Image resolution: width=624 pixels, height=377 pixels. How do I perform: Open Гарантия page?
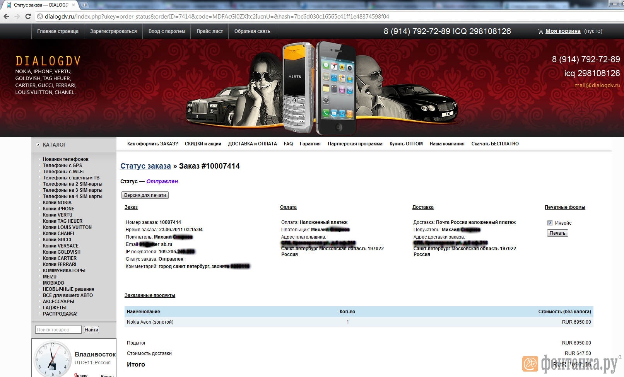pos(310,144)
